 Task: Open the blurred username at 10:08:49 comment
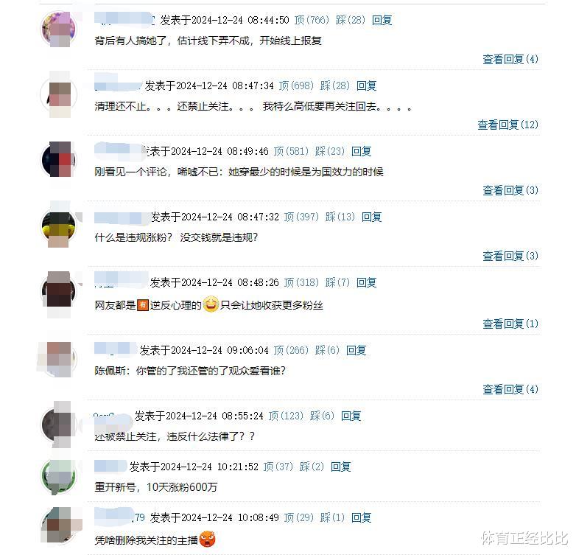(x=120, y=517)
